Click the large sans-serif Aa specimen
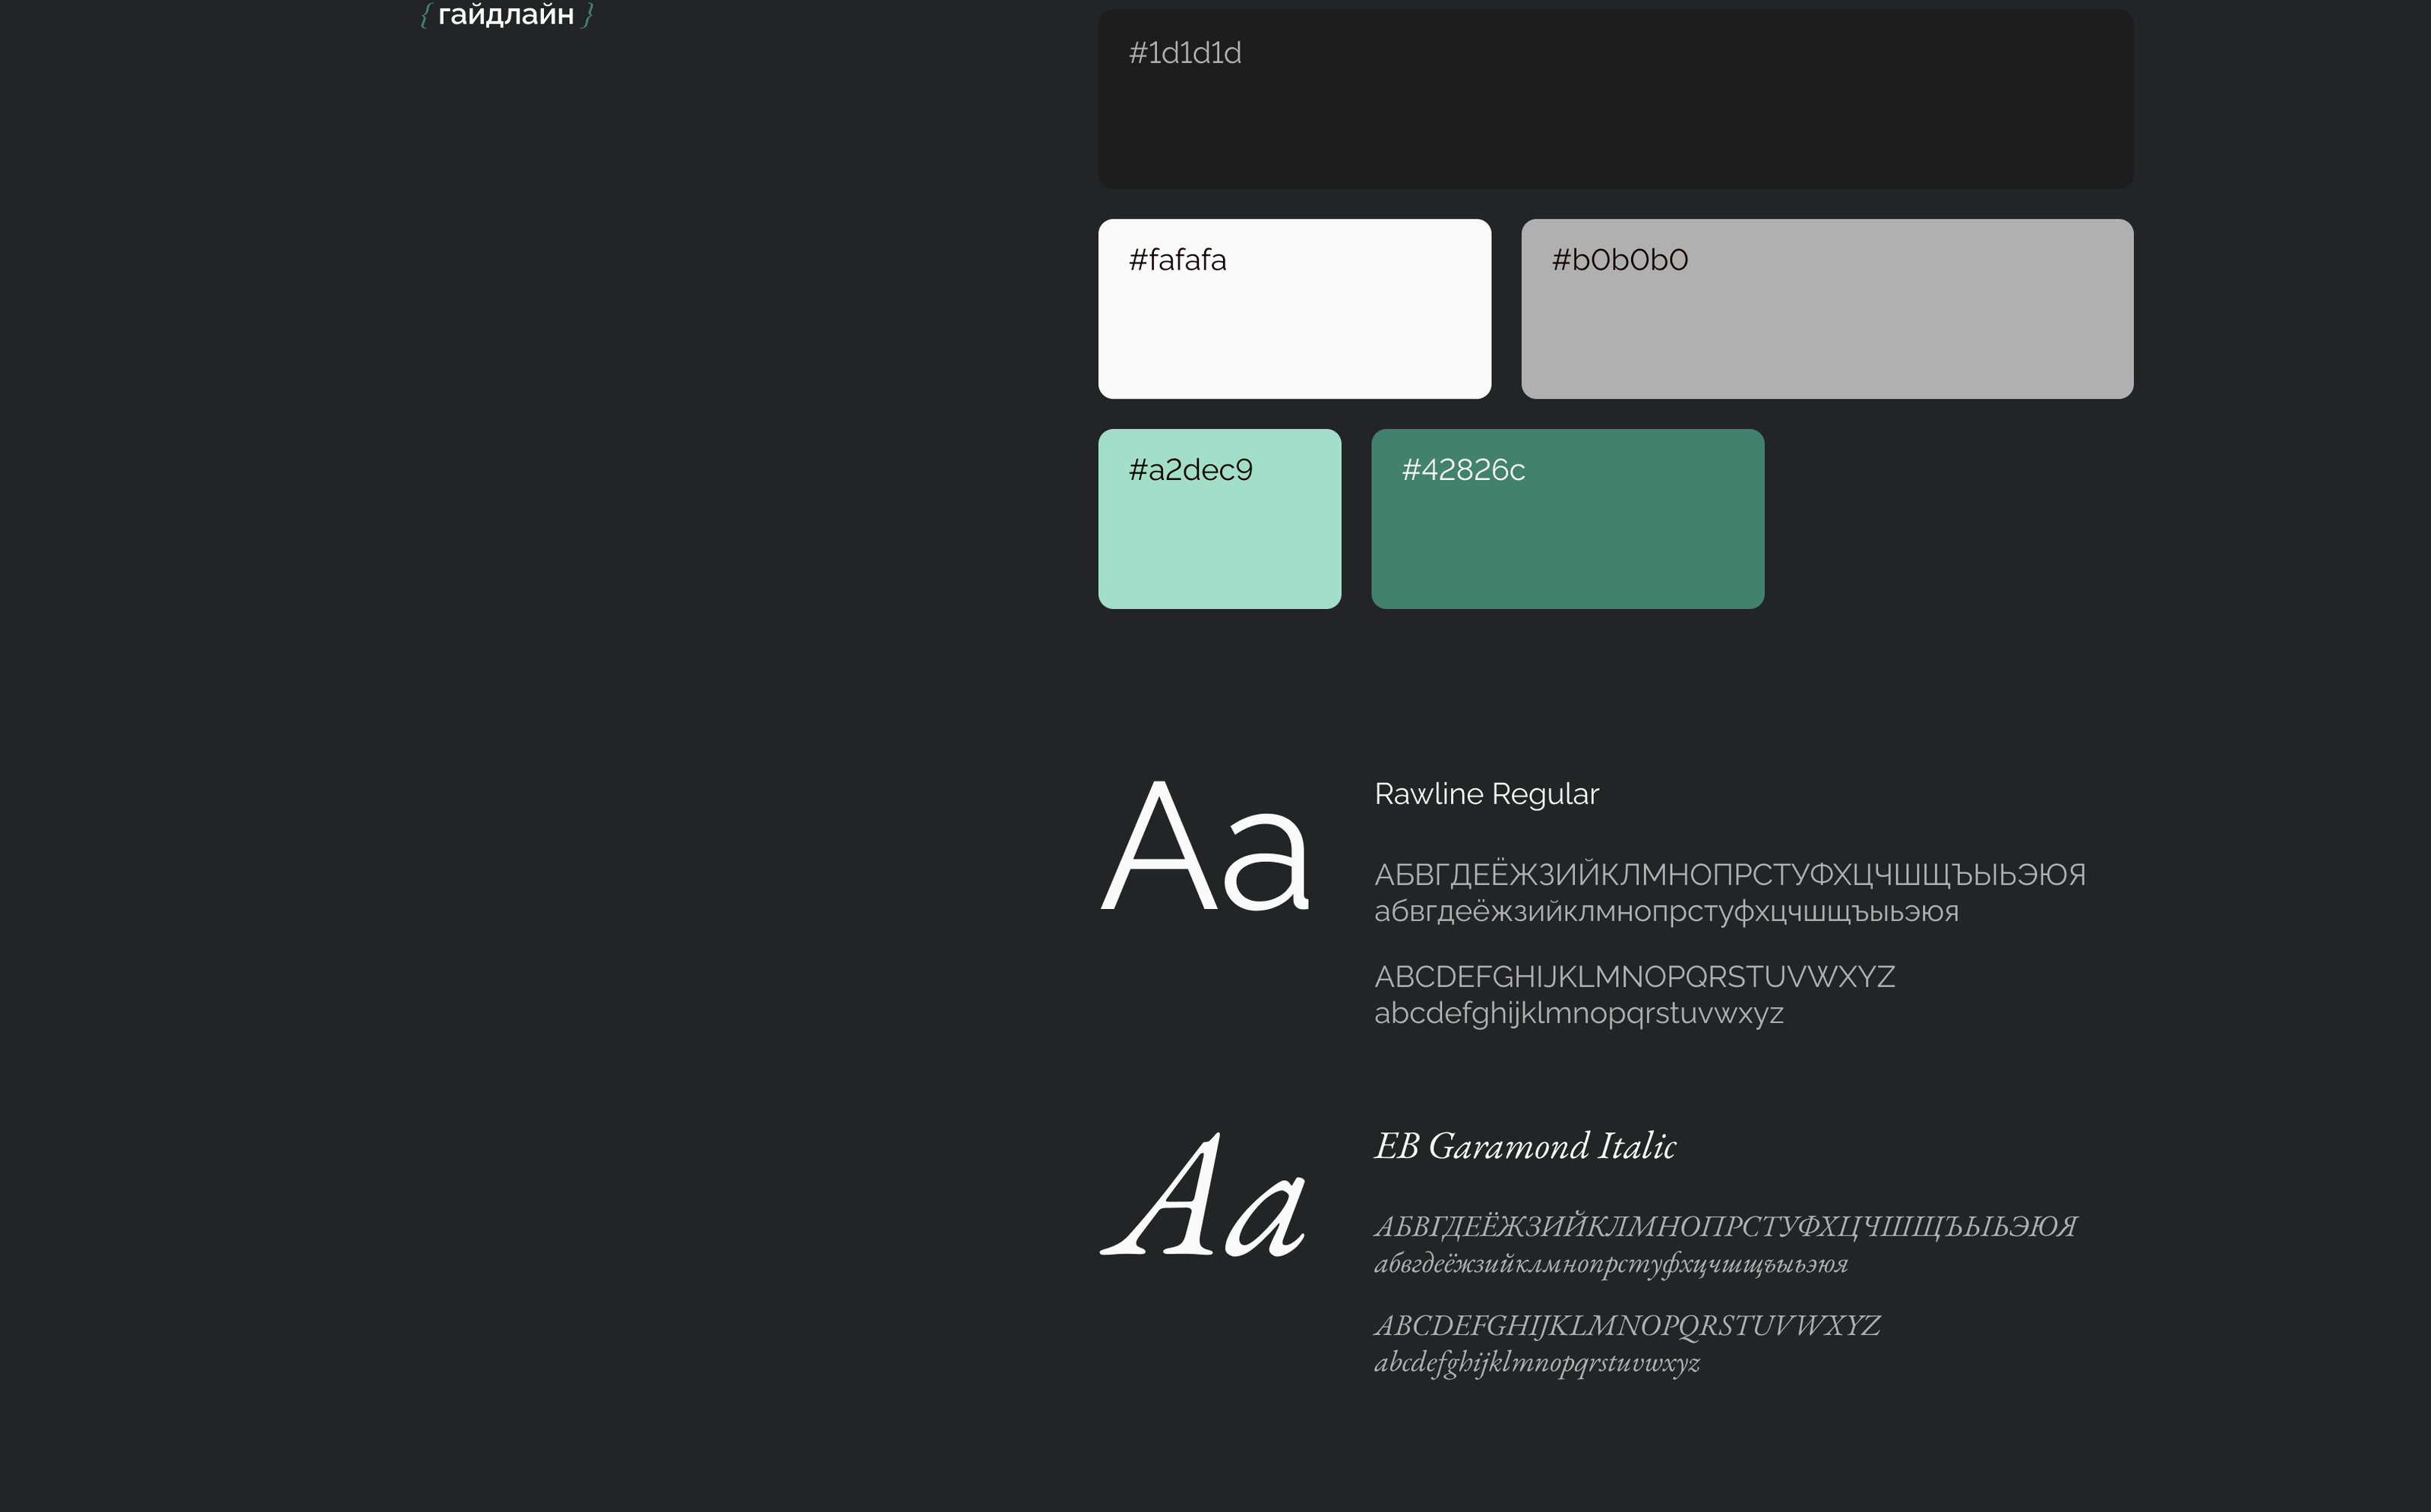The width and height of the screenshot is (2431, 1512). [x=1205, y=846]
